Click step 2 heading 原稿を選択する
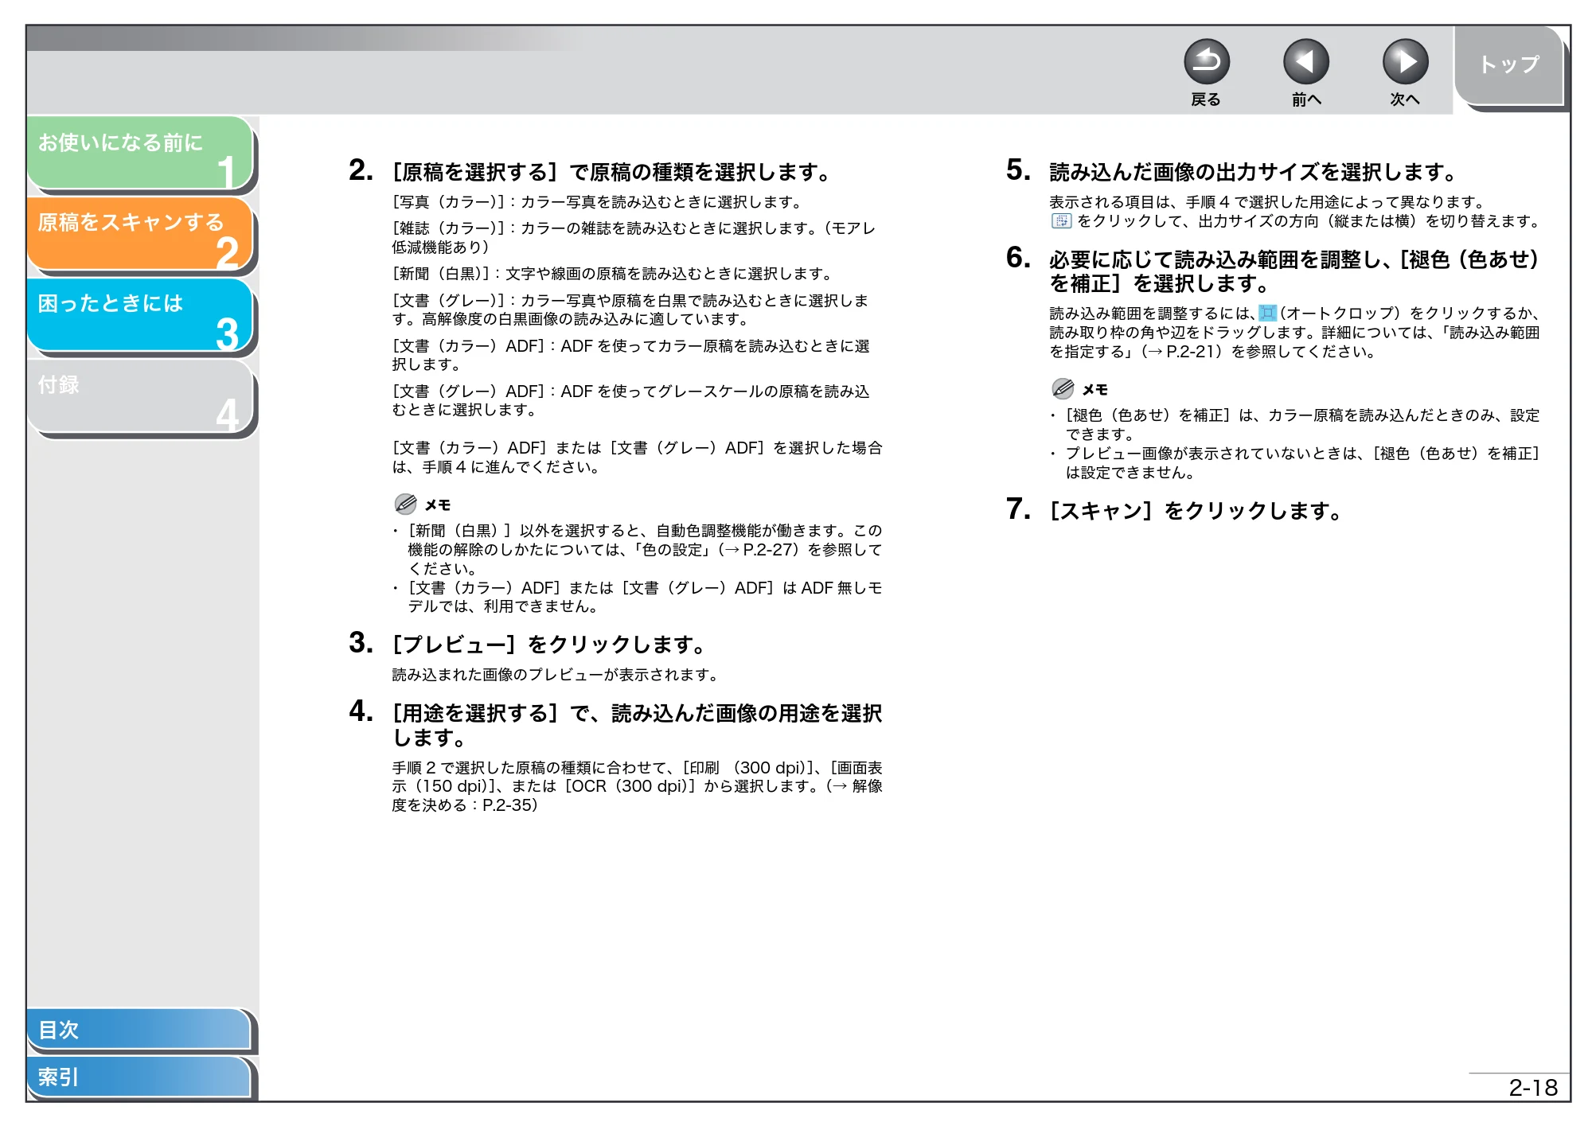Viewport: 1592px width, 1126px height. [611, 172]
